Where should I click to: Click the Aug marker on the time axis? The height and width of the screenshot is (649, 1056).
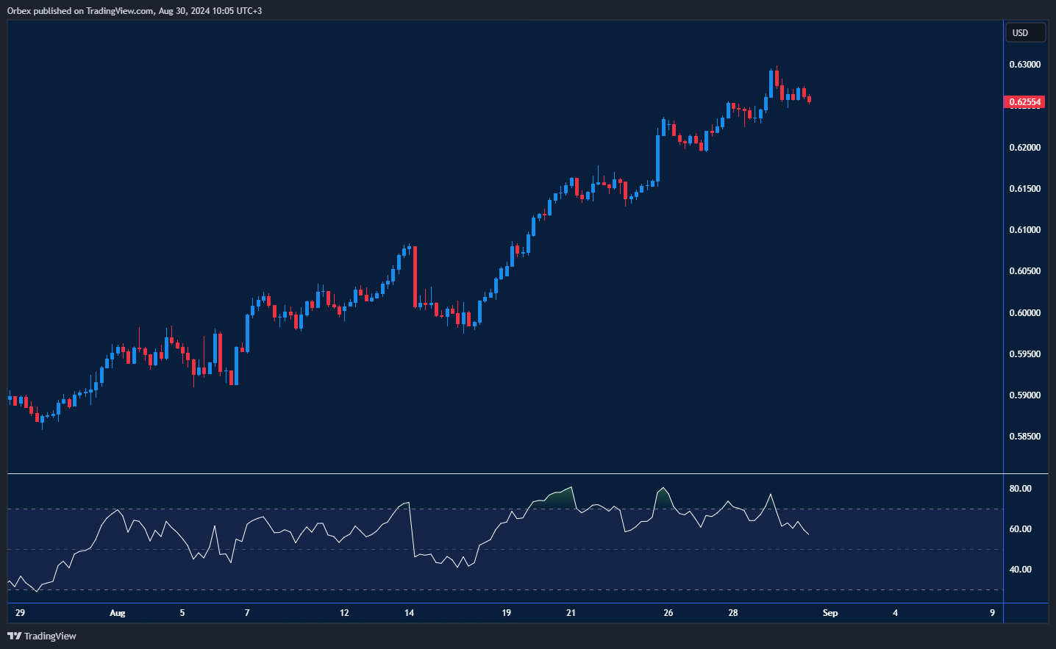(117, 613)
